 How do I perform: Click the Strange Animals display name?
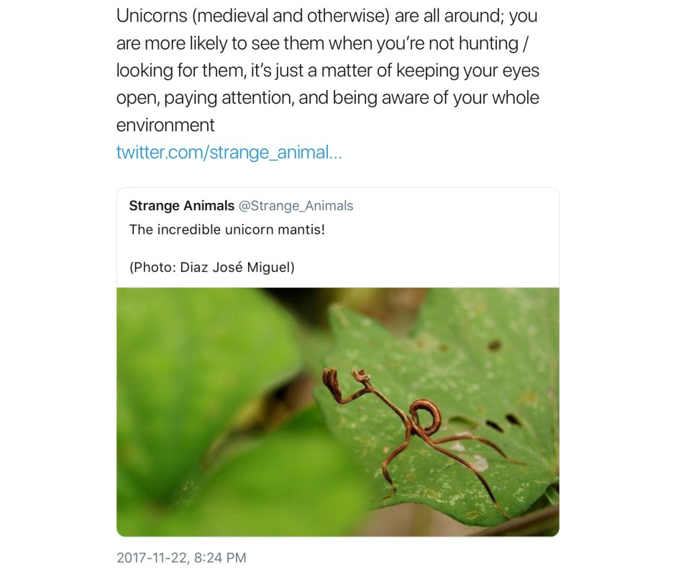181,206
